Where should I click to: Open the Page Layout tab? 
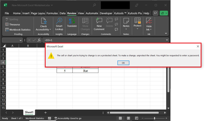[x=38, y=13]
